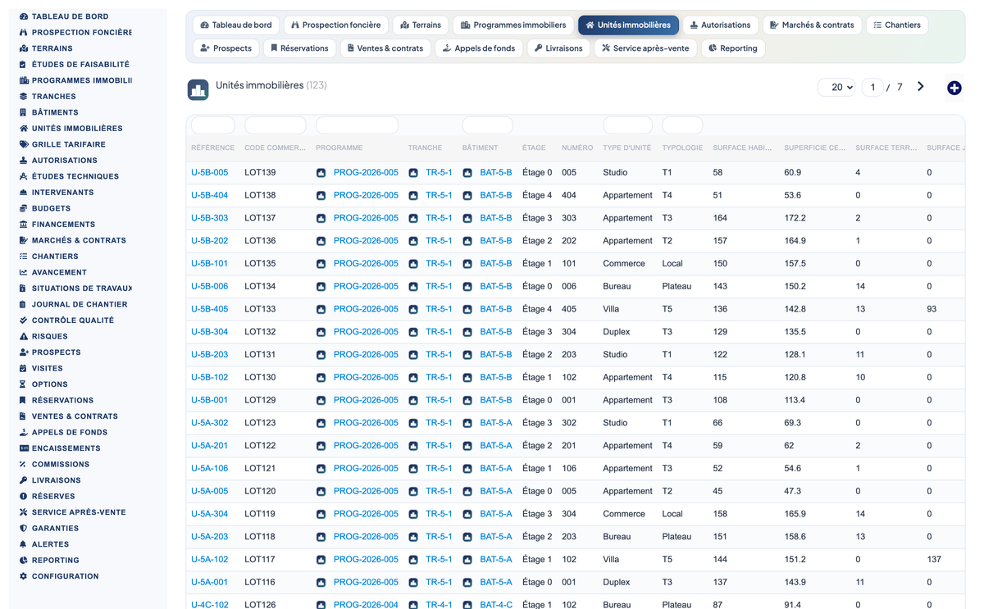This screenshot has width=984, height=609.
Task: Click the Alertes bell icon in sidebar
Action: click(24, 544)
